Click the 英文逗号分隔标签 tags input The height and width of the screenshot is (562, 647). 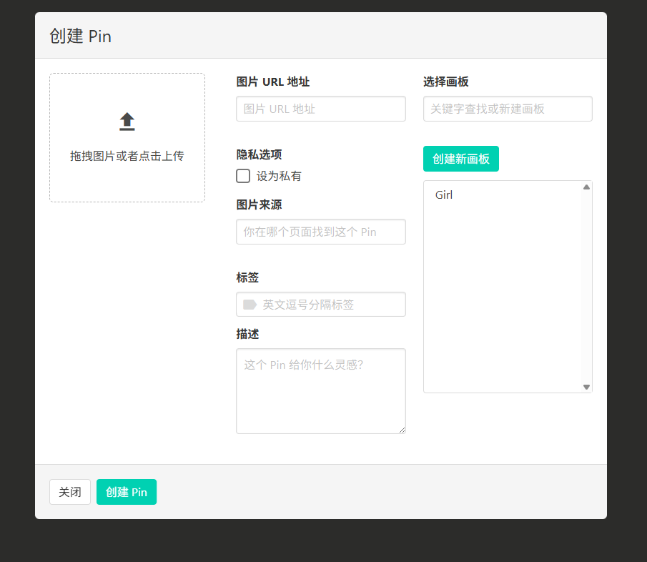coord(320,305)
